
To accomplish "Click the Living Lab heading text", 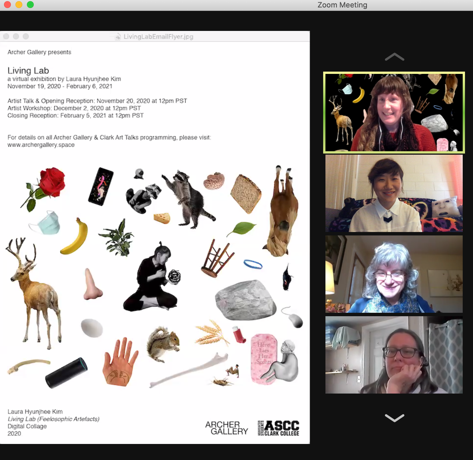I will [28, 70].
